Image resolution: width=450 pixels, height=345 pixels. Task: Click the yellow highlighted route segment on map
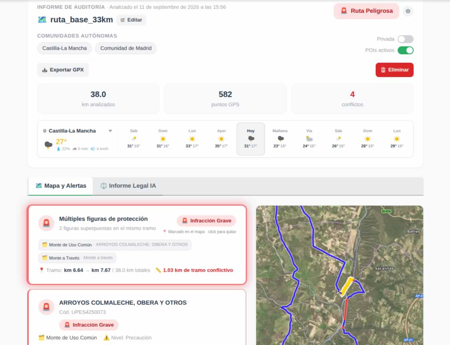pyautogui.click(x=346, y=286)
